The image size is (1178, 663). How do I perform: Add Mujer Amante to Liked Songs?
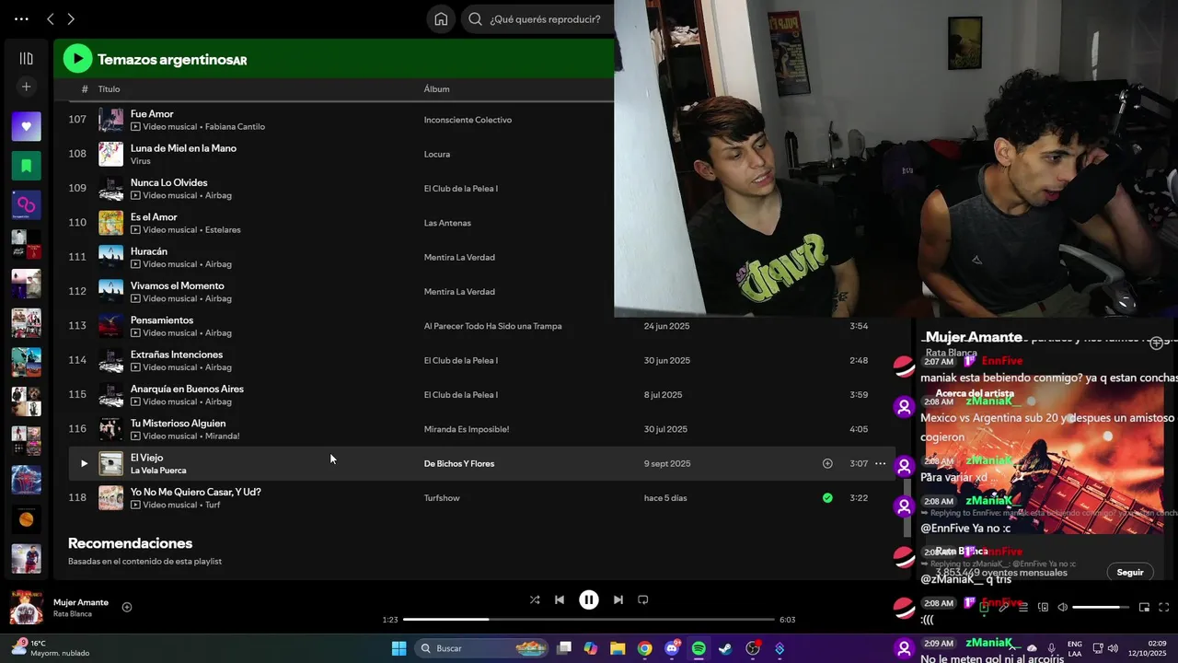tap(127, 607)
